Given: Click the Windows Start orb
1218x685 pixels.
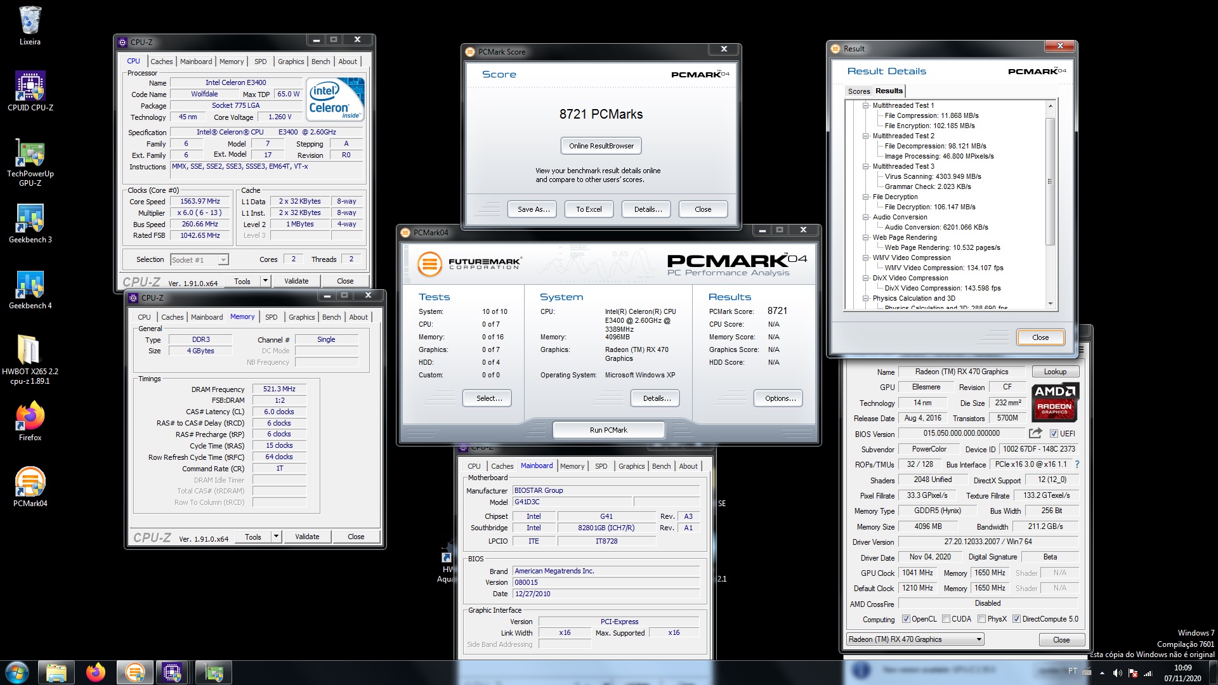Looking at the screenshot, I should point(17,672).
